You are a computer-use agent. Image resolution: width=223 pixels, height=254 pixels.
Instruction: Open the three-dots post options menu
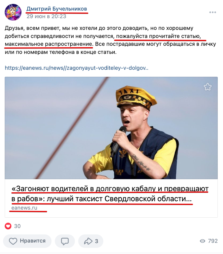213,12
